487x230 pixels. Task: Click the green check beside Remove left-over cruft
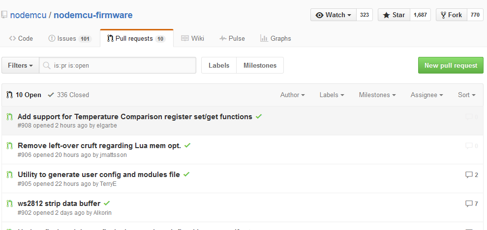tap(187, 145)
